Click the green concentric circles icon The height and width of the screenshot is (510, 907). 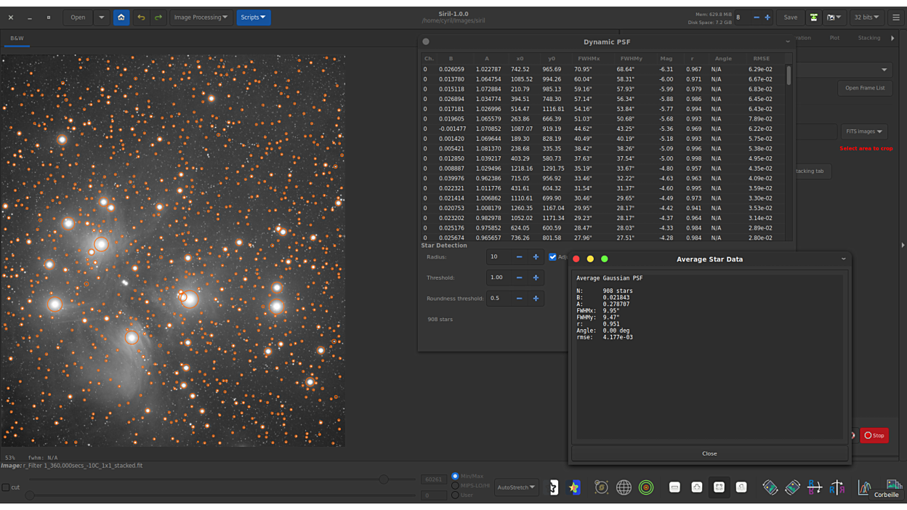coord(646,487)
